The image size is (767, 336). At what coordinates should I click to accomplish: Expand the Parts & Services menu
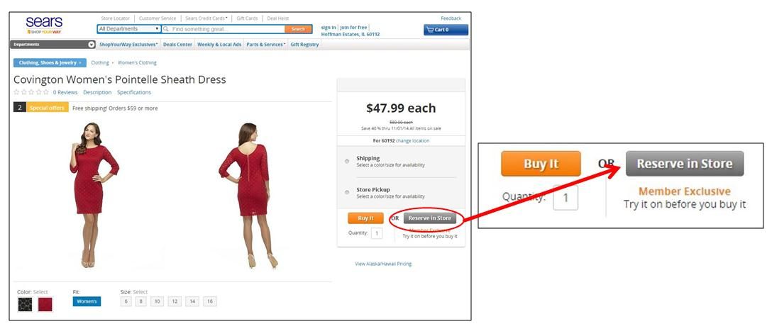pos(265,45)
